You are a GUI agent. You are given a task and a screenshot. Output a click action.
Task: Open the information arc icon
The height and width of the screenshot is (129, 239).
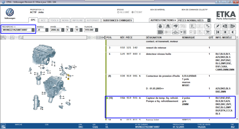tap(175, 32)
